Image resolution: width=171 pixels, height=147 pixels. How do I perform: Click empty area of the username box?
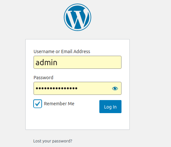(90, 62)
